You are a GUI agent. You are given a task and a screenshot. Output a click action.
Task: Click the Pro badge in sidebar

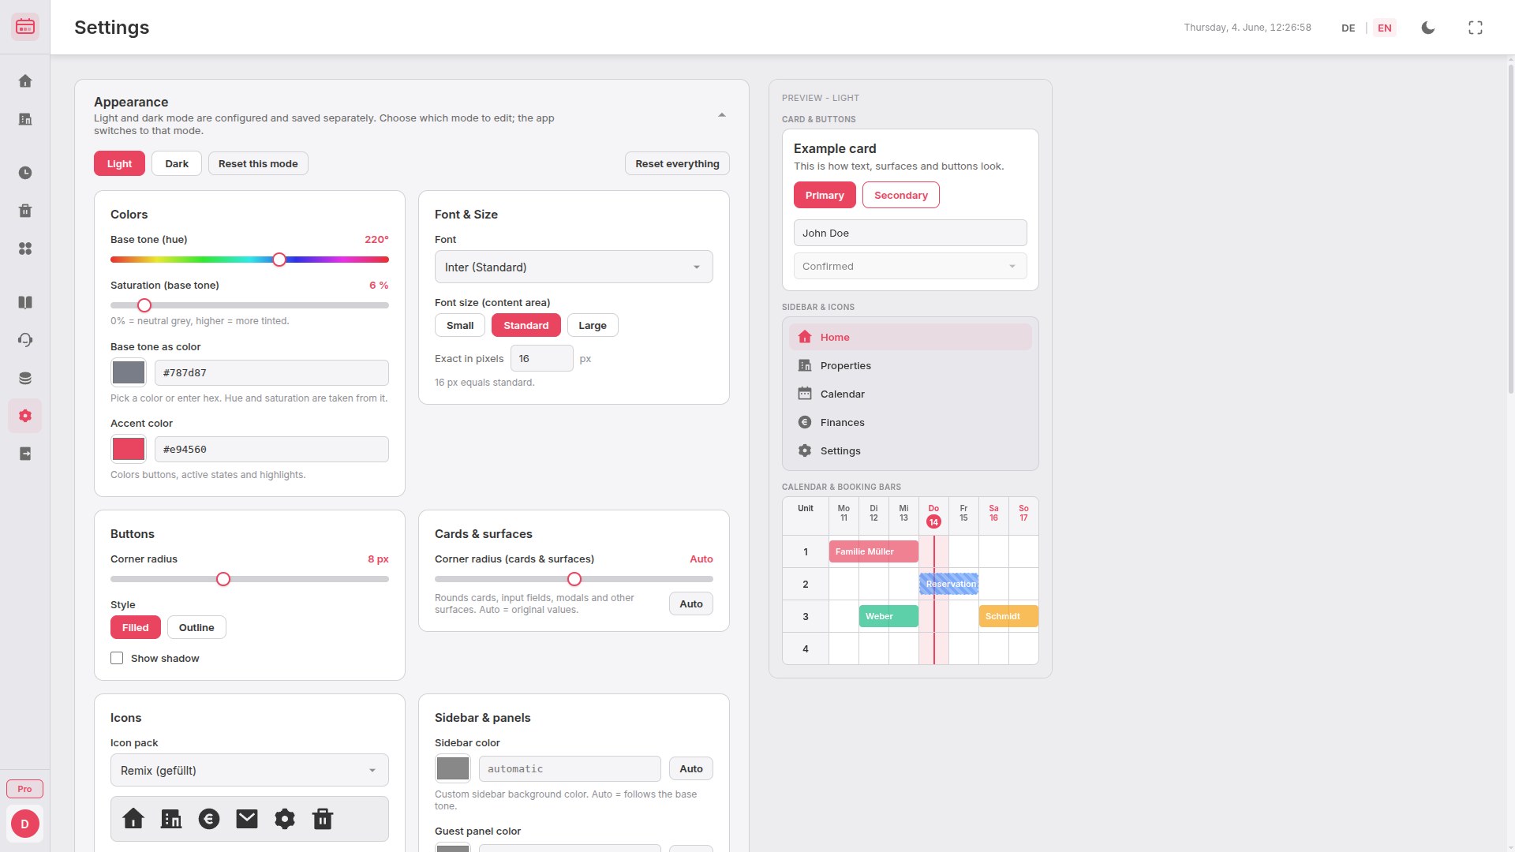25,789
